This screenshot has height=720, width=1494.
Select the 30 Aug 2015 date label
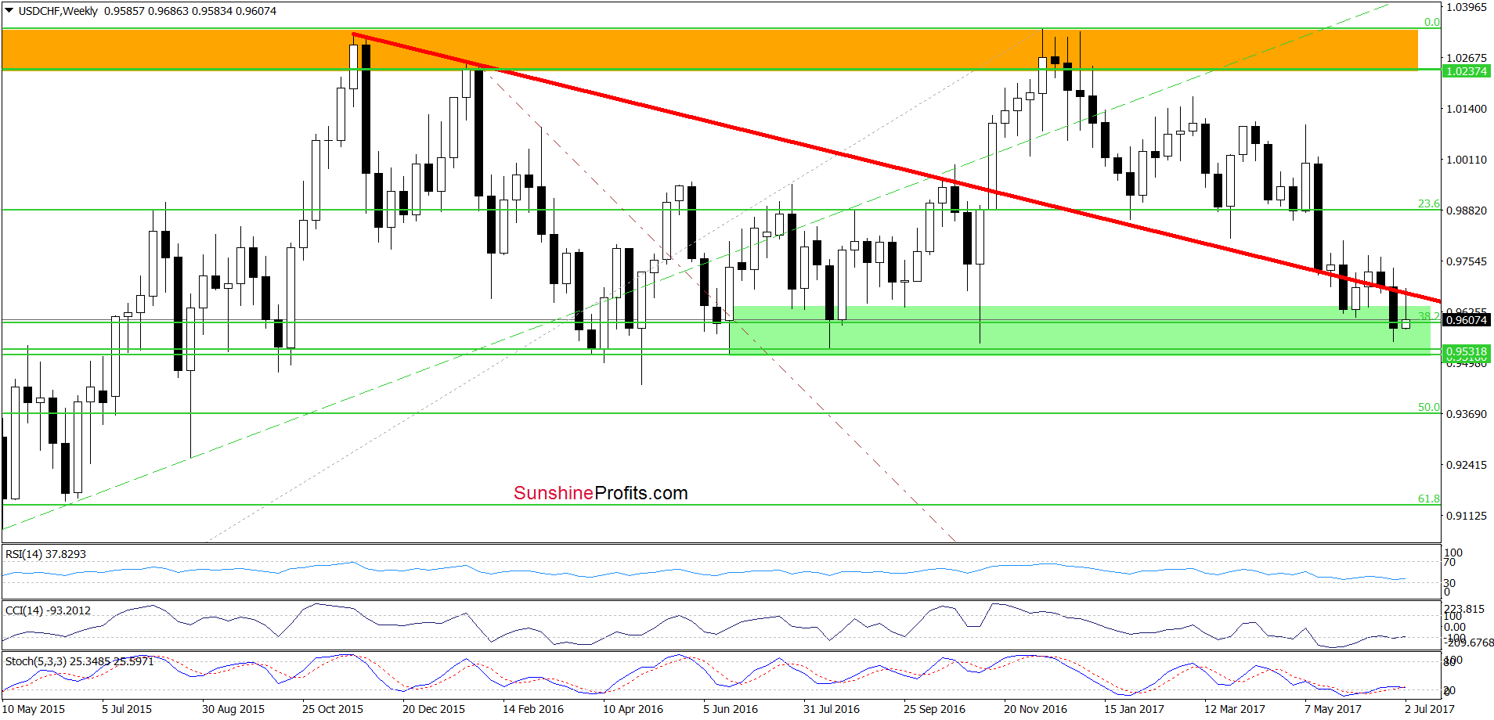pyautogui.click(x=233, y=709)
